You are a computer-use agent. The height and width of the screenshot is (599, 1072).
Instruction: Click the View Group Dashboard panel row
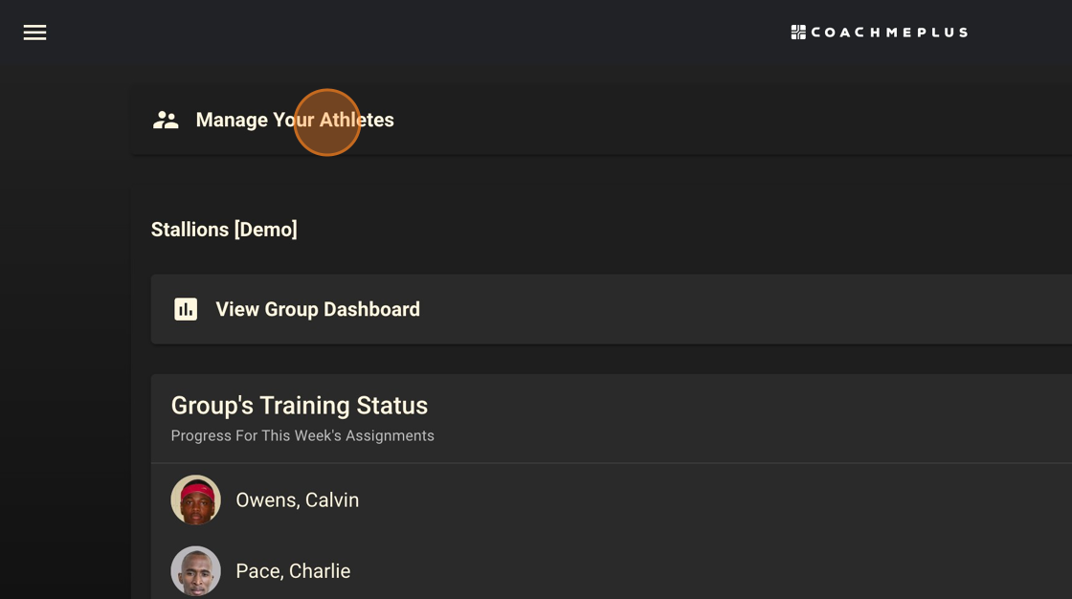(574, 309)
